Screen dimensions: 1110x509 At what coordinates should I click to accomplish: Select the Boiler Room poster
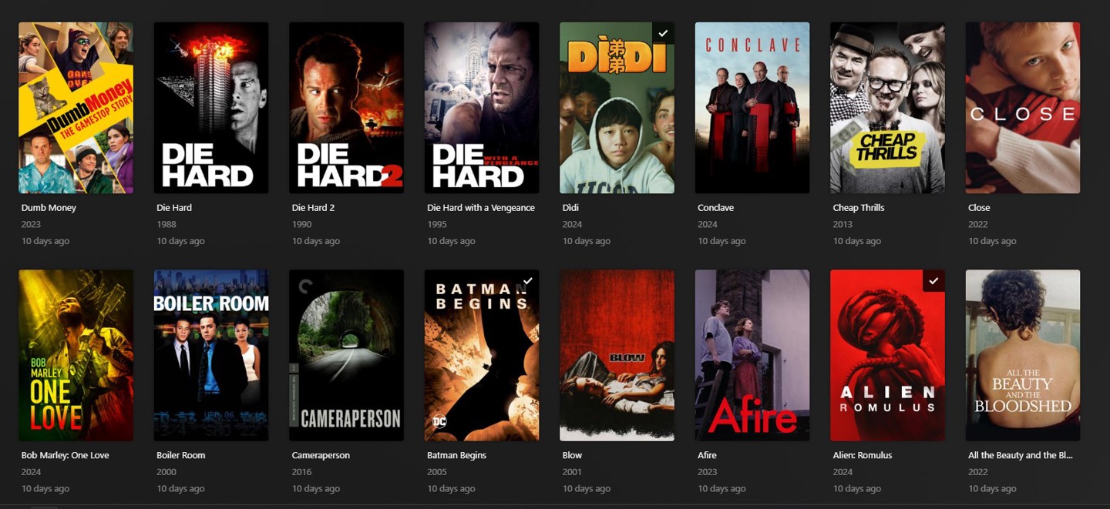[x=211, y=355]
